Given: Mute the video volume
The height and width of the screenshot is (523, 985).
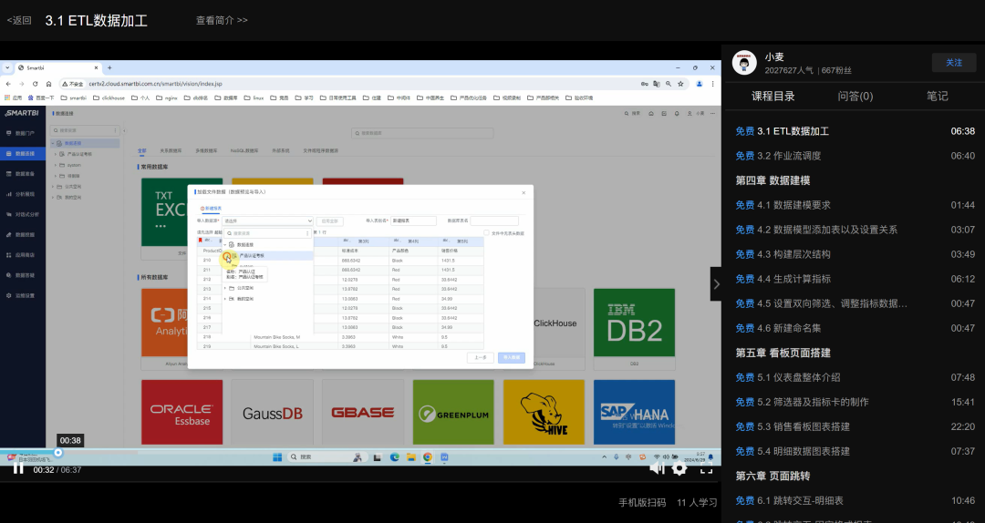Looking at the screenshot, I should coord(657,467).
